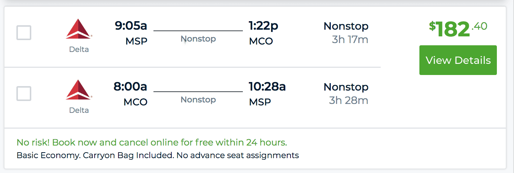The height and width of the screenshot is (173, 514).
Task: Select the 10:28a arrival time
Action: (267, 86)
